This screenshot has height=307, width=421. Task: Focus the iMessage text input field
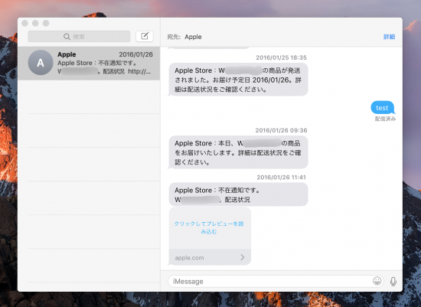(276, 281)
